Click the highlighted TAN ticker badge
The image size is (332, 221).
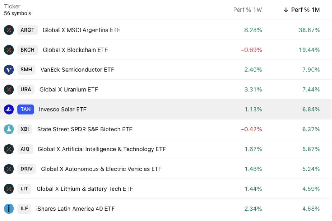coord(25,109)
